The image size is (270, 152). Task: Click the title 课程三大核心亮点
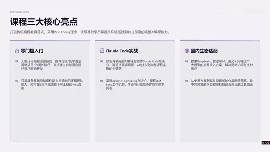point(44,22)
